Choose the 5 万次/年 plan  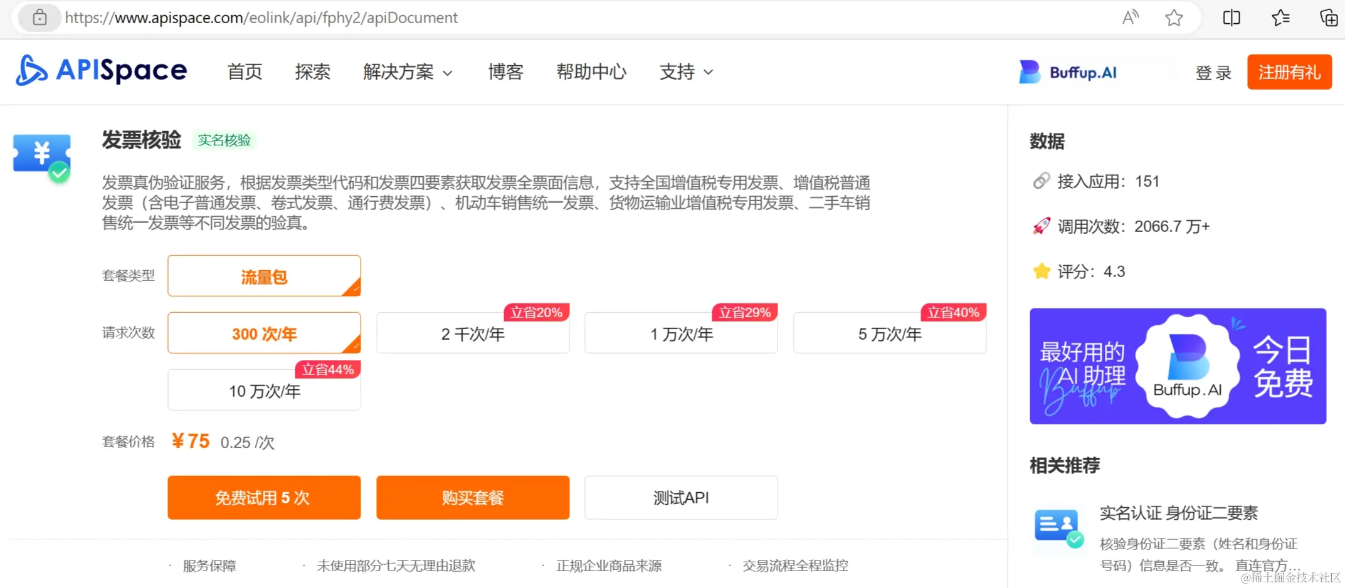[890, 333]
